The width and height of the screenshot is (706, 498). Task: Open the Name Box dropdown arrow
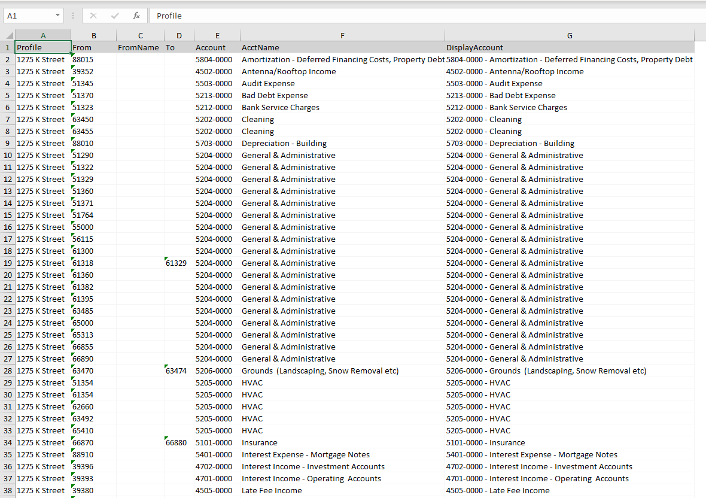57,16
